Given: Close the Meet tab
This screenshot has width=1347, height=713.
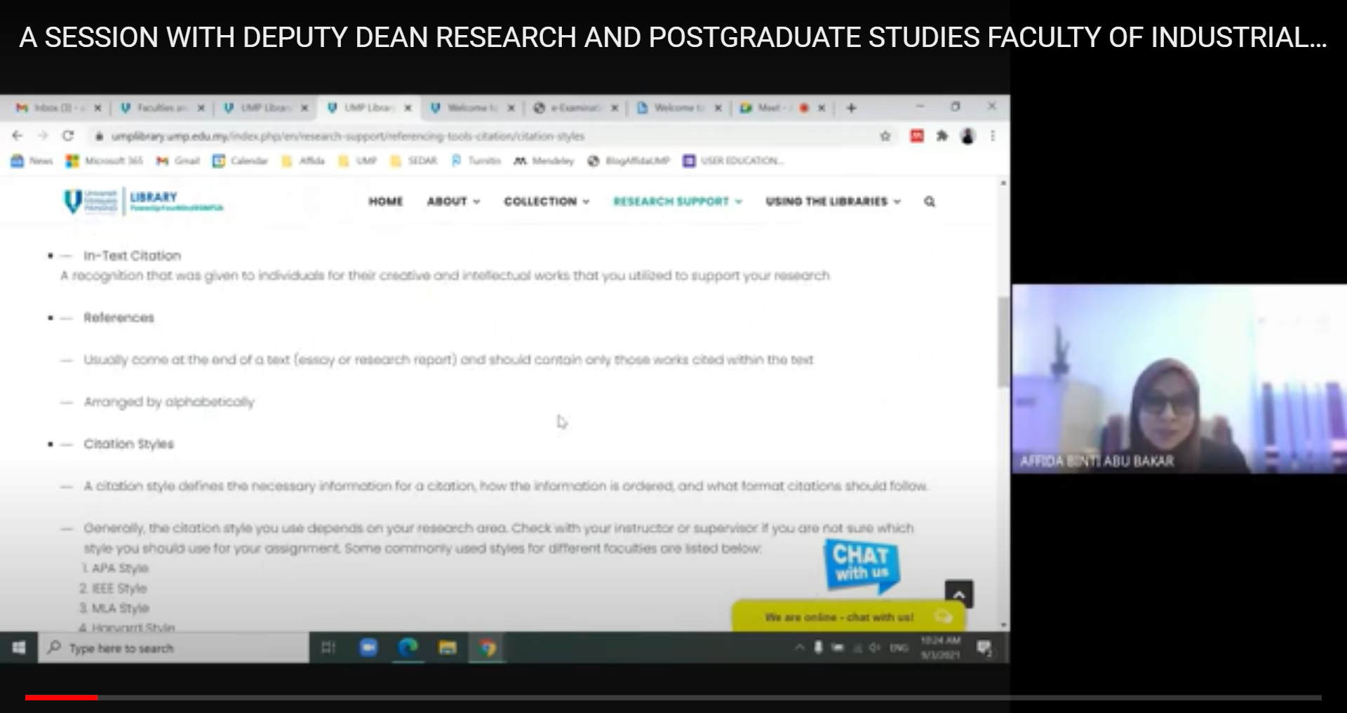Looking at the screenshot, I should (822, 107).
